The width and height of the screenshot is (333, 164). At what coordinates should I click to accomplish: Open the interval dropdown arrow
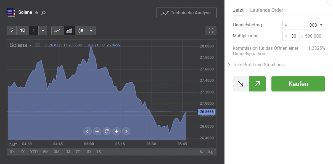(x=43, y=30)
